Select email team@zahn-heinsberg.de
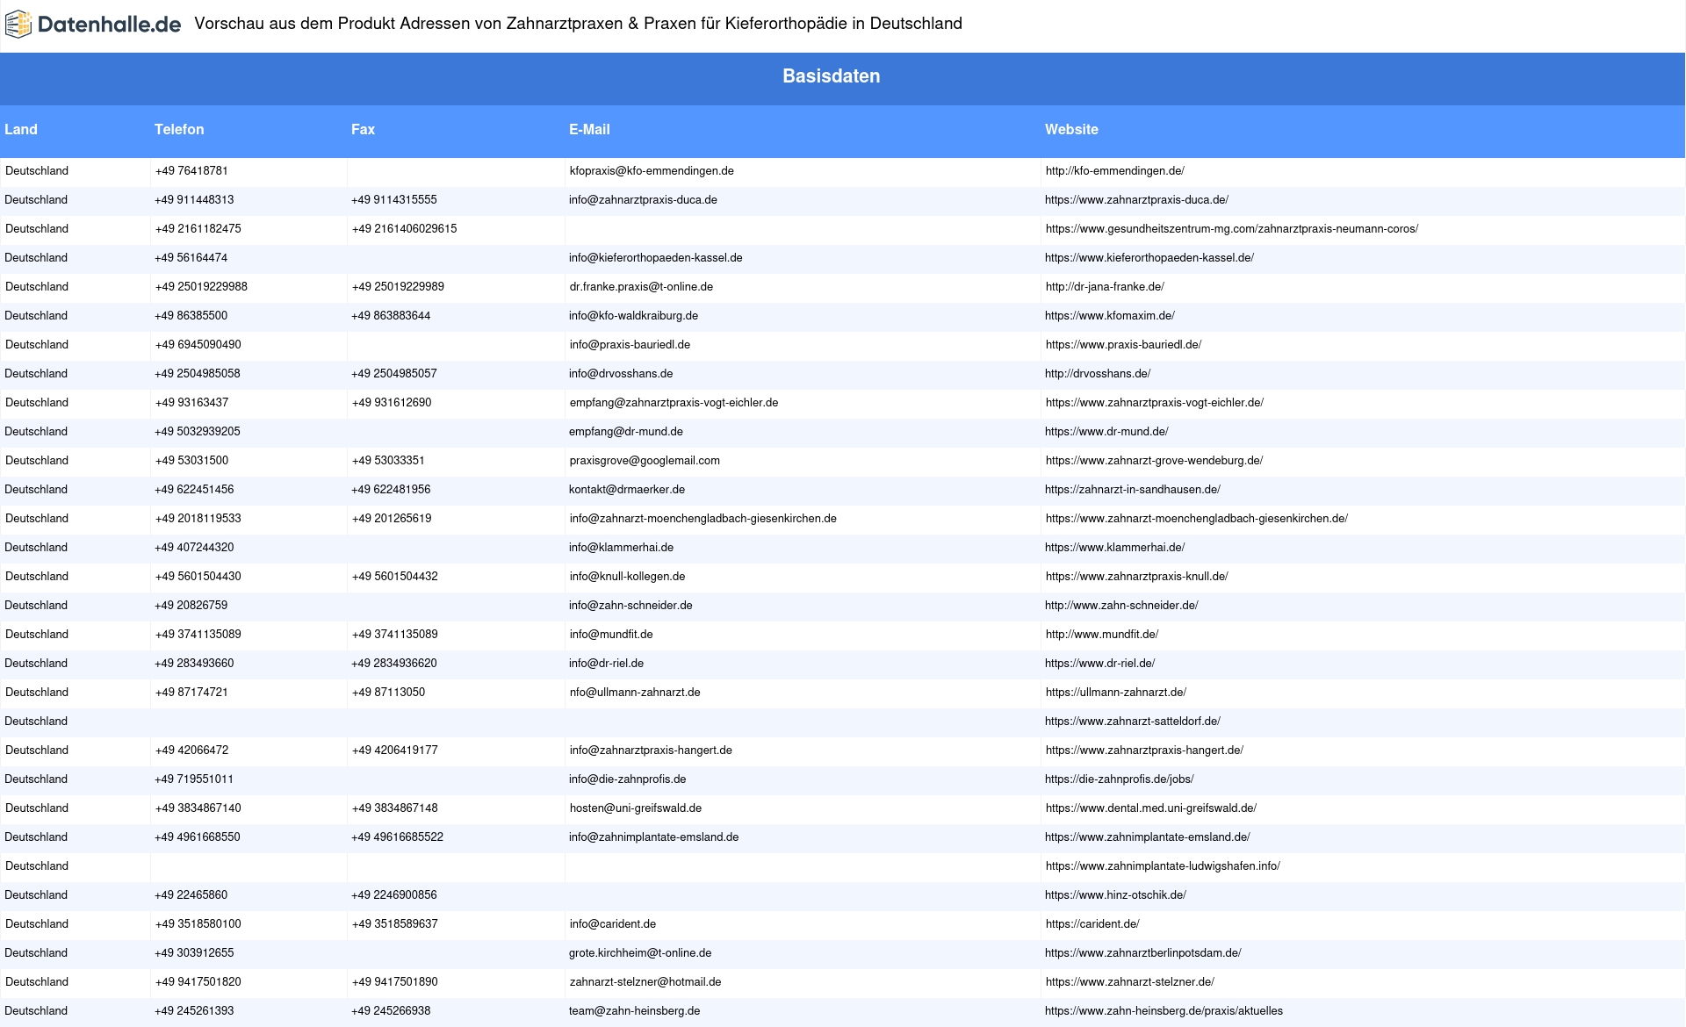Screen dimensions: 1686x1027 pyautogui.click(x=635, y=1011)
